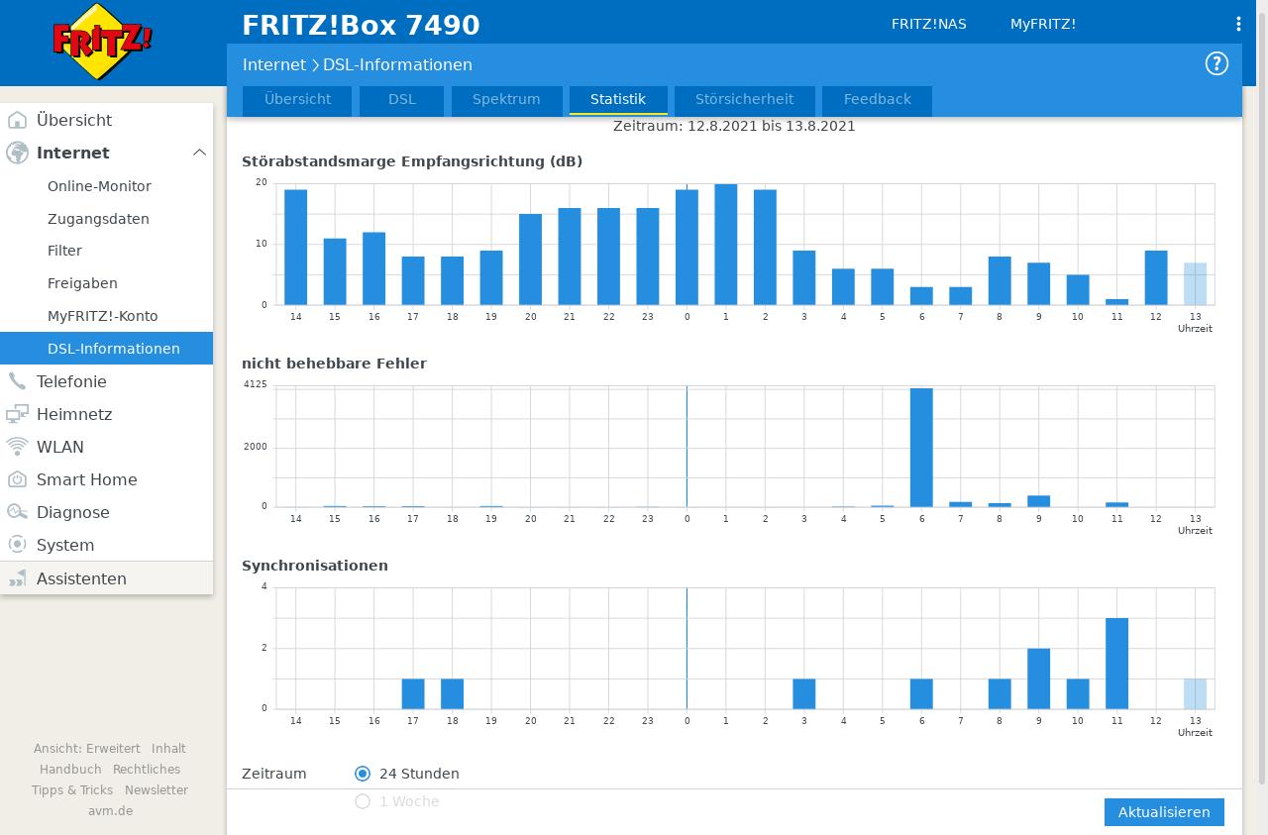Select the 1 Woche radio button
The width and height of the screenshot is (1268, 835).
tap(363, 801)
